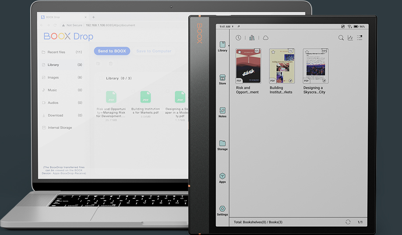
Task: Open Settings in the tablet sidebar
Action: pyautogui.click(x=222, y=210)
